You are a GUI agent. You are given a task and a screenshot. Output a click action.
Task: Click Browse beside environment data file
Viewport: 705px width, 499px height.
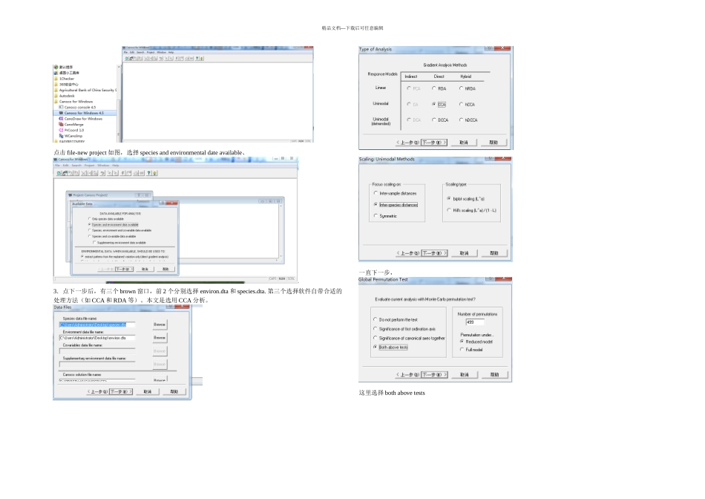coord(160,337)
